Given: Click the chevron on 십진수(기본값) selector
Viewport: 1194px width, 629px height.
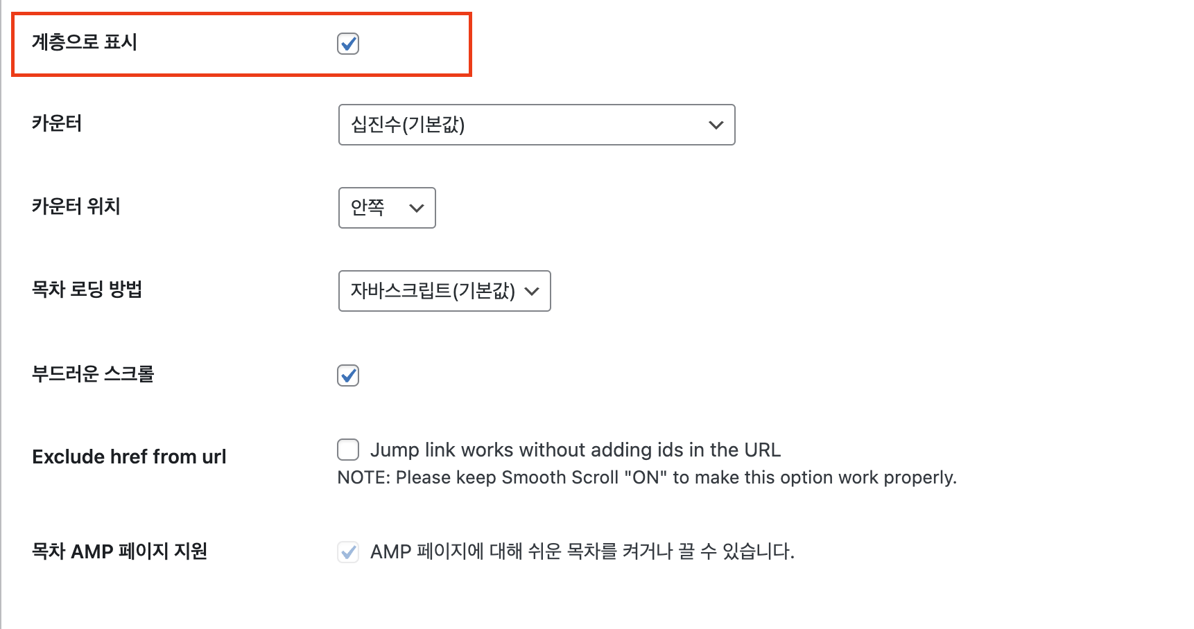Looking at the screenshot, I should pos(715,125).
